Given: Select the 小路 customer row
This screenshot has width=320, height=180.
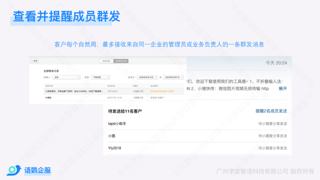Looking at the screenshot, I should (x=112, y=136).
